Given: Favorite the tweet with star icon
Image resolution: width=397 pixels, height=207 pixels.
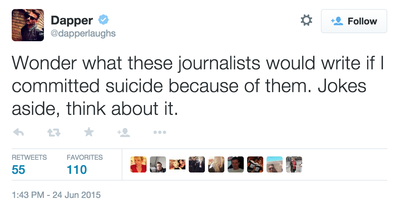Looking at the screenshot, I should coord(89,132).
